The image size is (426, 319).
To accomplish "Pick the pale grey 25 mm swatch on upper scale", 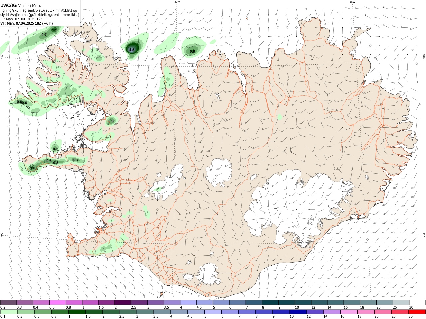I will click(x=401, y=302).
